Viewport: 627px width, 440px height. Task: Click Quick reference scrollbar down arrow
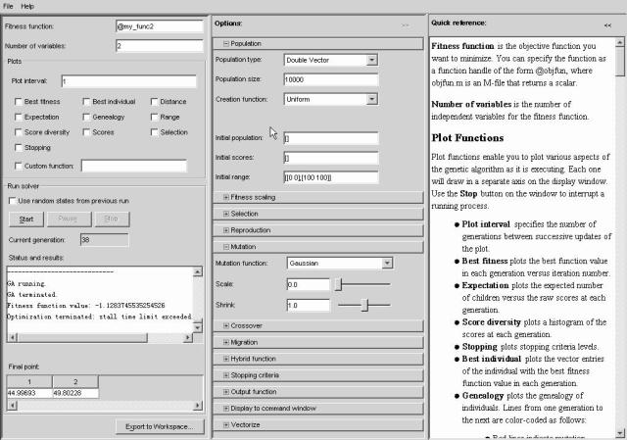tap(620, 432)
